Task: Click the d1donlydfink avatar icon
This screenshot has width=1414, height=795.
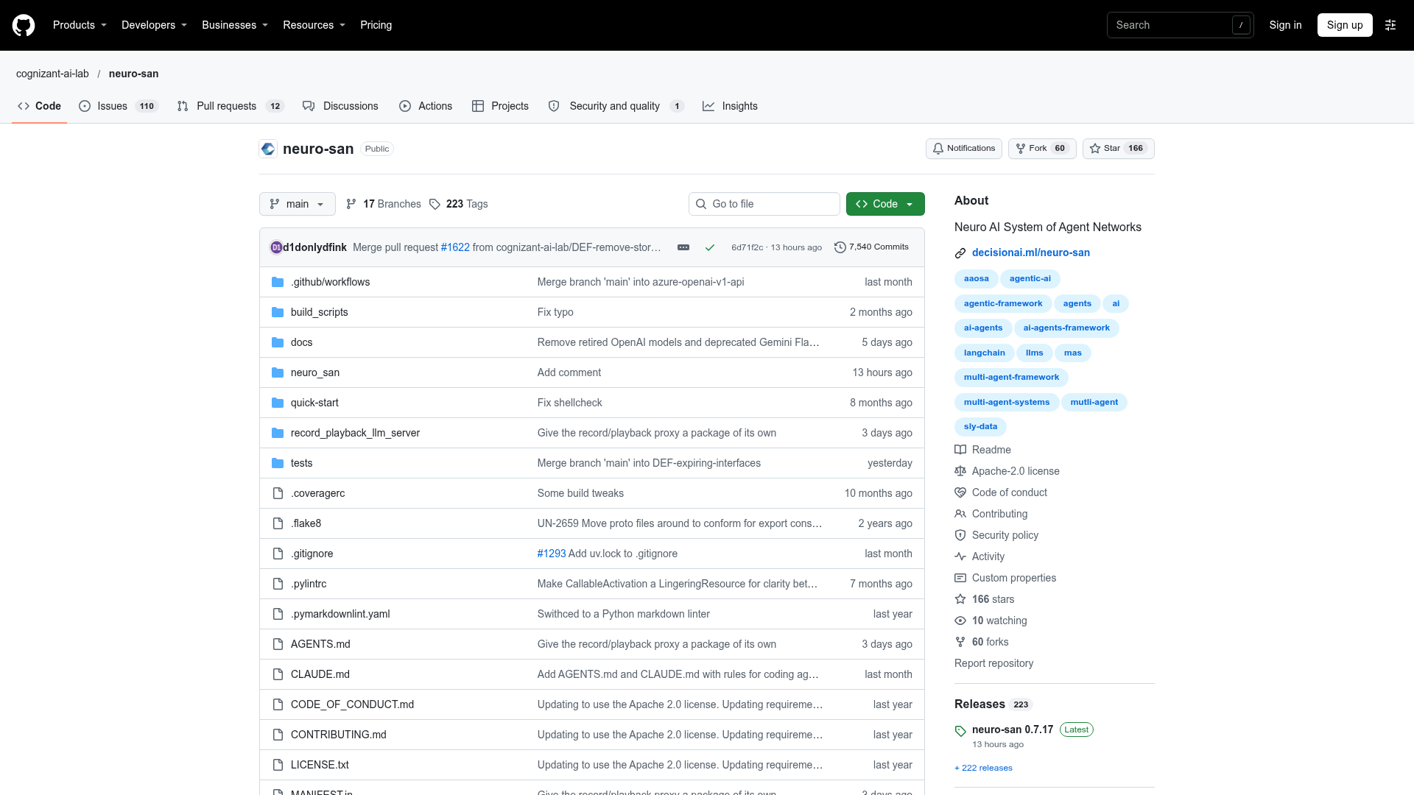Action: 276,247
